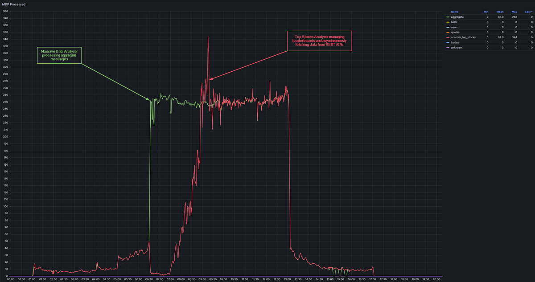This screenshot has width=535, height=282.
Task: Click the 344 max value for scanner_top_stocks
Action: (x=514, y=37)
